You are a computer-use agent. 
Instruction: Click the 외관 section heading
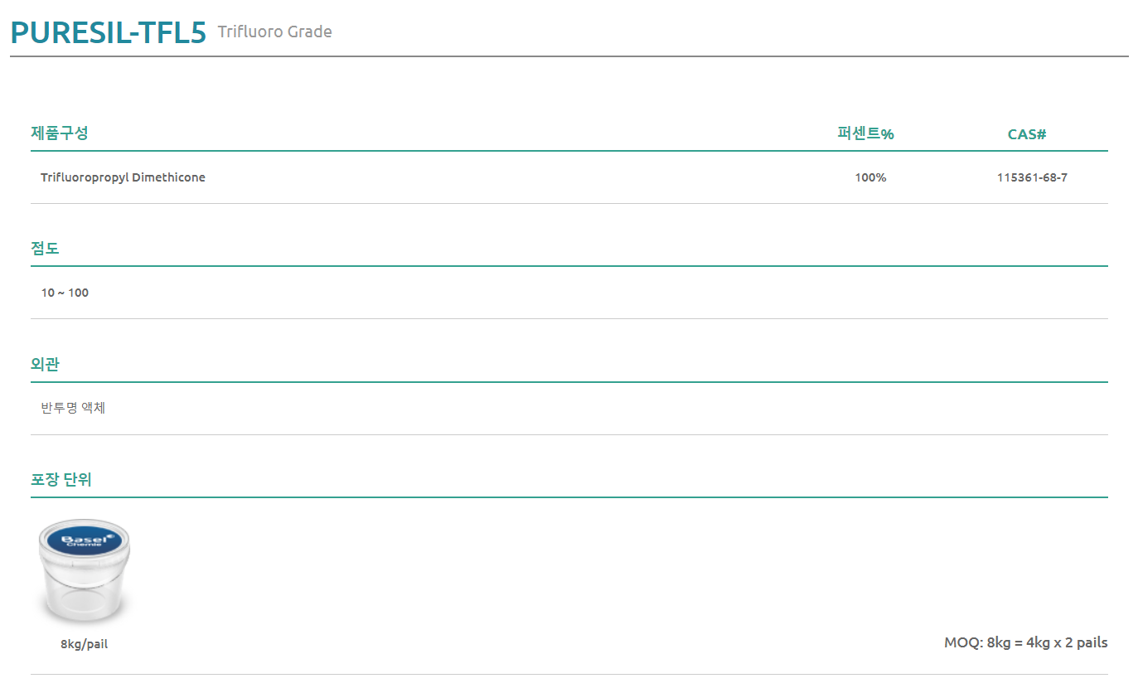pos(45,364)
